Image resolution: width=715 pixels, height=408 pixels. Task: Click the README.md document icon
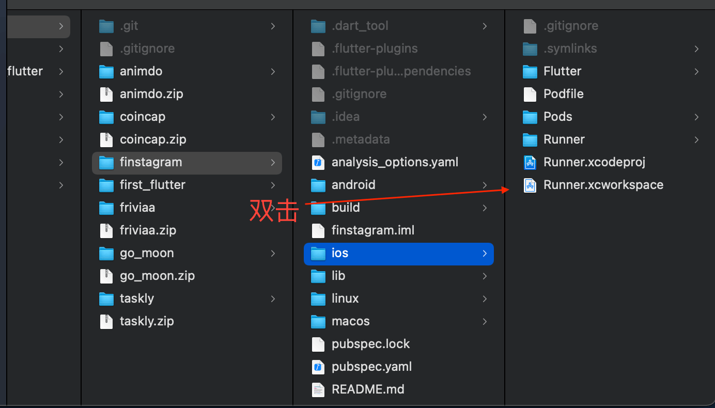pos(318,389)
